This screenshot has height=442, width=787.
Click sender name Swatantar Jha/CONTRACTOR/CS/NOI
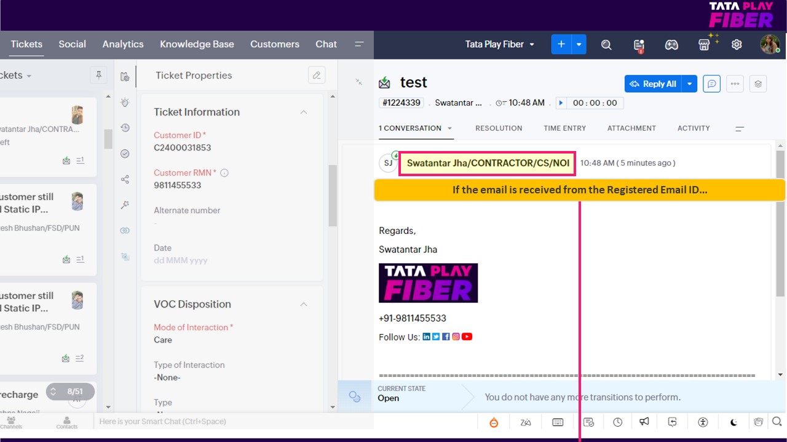click(x=488, y=163)
